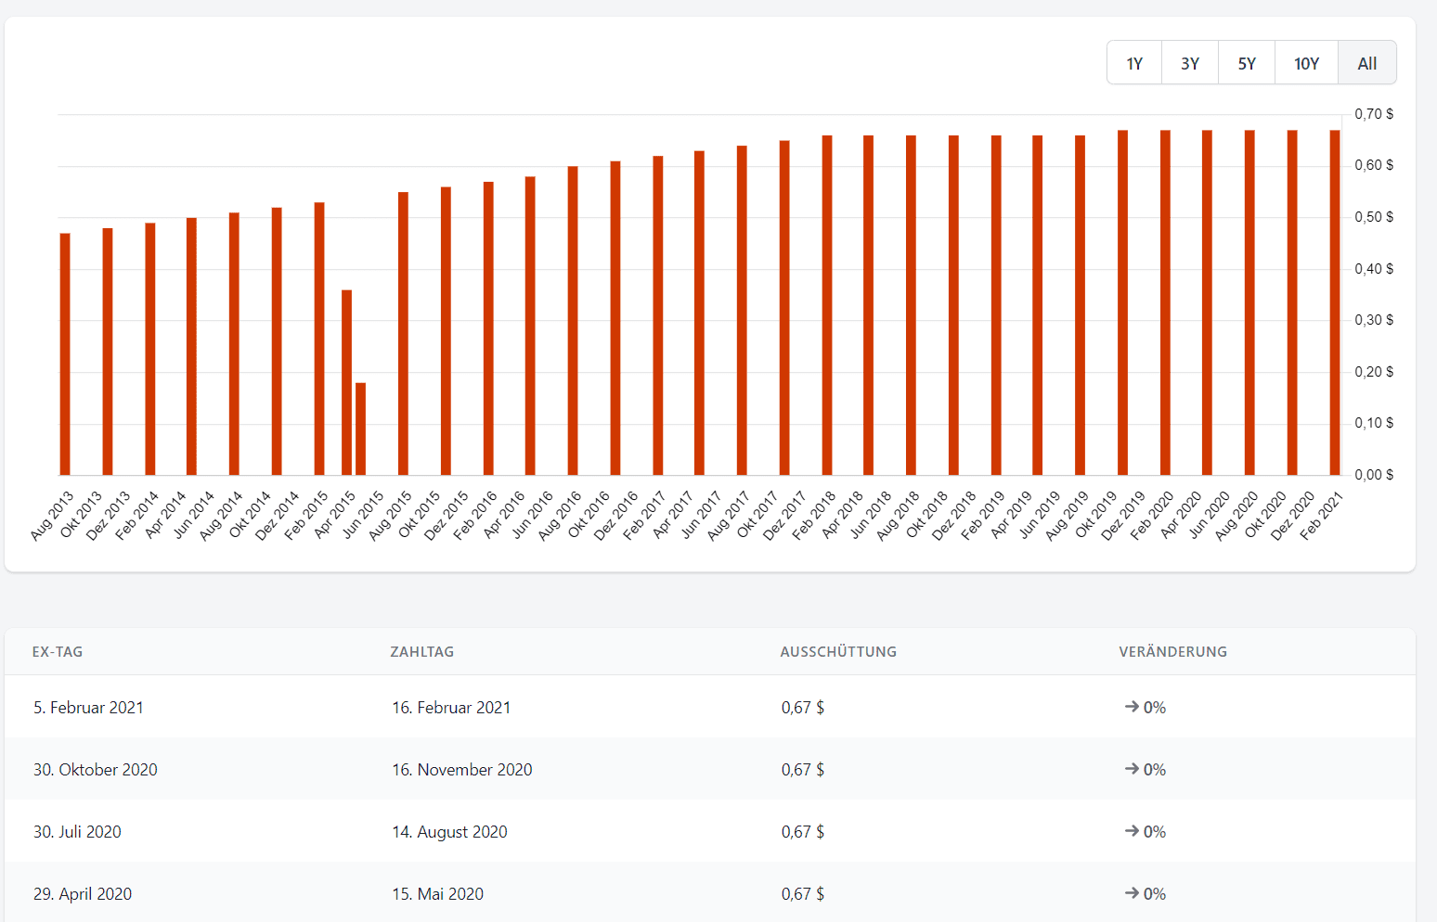The height and width of the screenshot is (922, 1437).
Task: Click the '0,30 $' y-axis label
Action: click(1374, 320)
